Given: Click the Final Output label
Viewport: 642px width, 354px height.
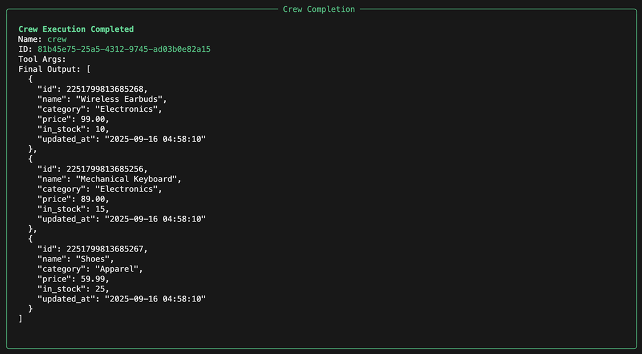Looking at the screenshot, I should pos(50,69).
